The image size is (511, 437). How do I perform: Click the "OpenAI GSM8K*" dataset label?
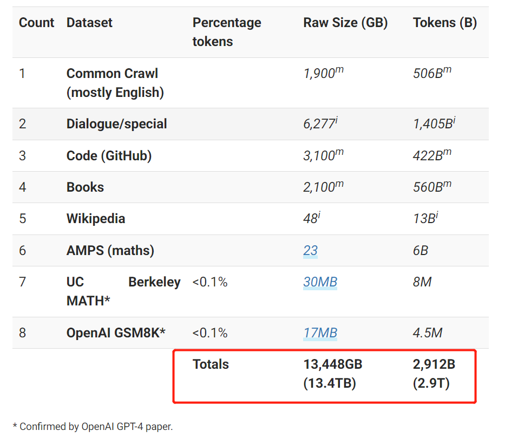tap(115, 332)
